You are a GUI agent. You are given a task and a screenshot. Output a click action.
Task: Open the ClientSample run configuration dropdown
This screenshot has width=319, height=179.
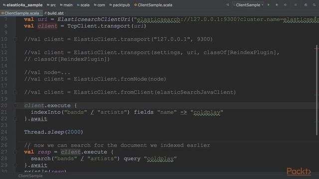pos(248,5)
